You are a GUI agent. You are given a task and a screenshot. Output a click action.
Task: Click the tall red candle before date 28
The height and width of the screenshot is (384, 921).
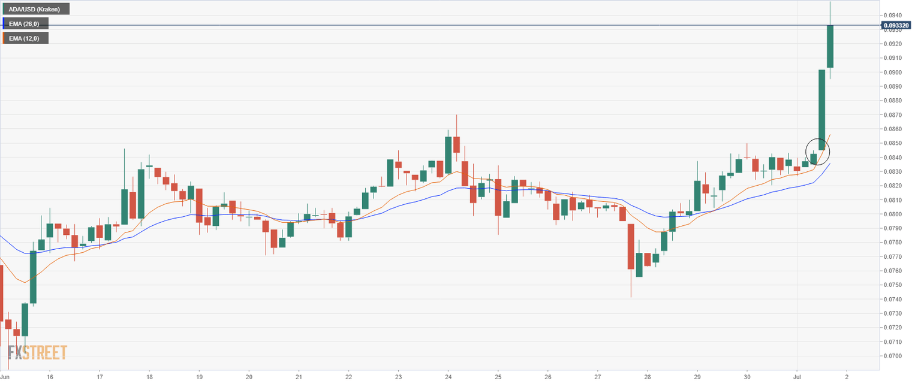coord(631,246)
